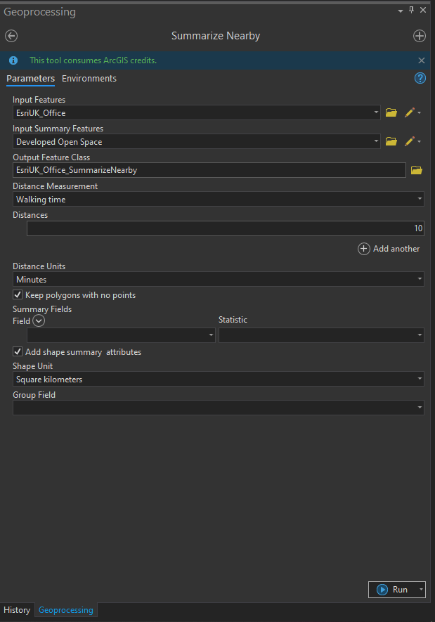Open the Geoprocessing pane options menu arrow
This screenshot has height=622, width=435.
(x=401, y=11)
